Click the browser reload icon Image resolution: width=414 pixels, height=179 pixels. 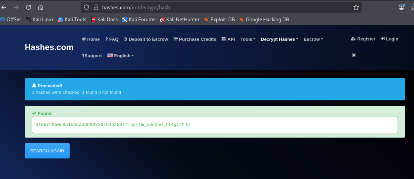point(29,7)
